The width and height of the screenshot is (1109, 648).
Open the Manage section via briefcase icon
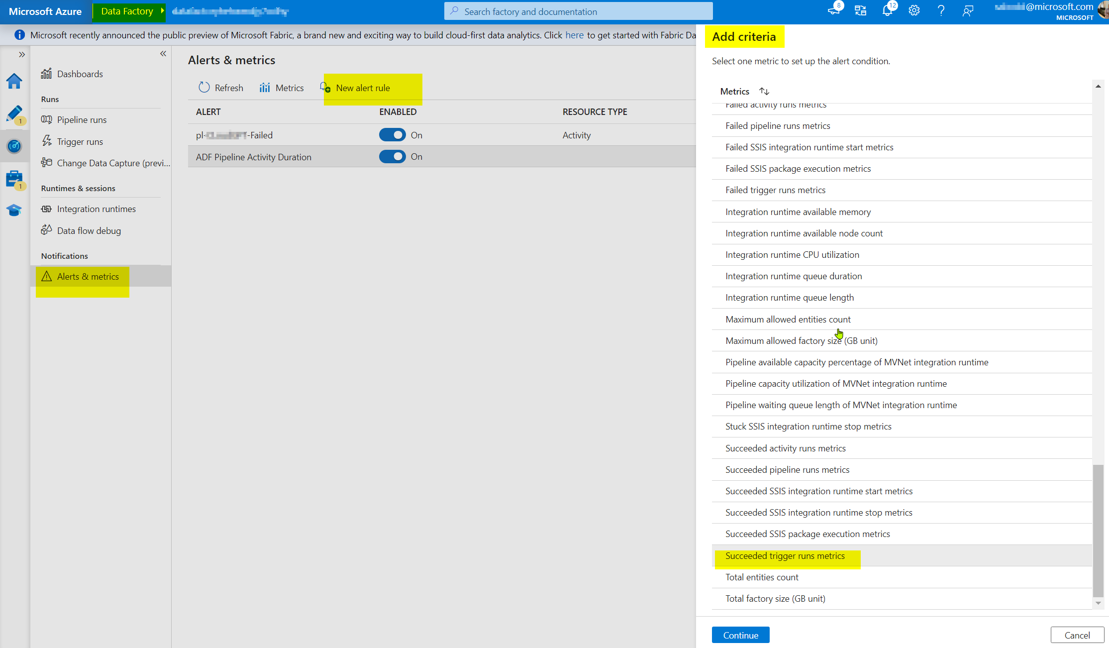click(x=14, y=178)
